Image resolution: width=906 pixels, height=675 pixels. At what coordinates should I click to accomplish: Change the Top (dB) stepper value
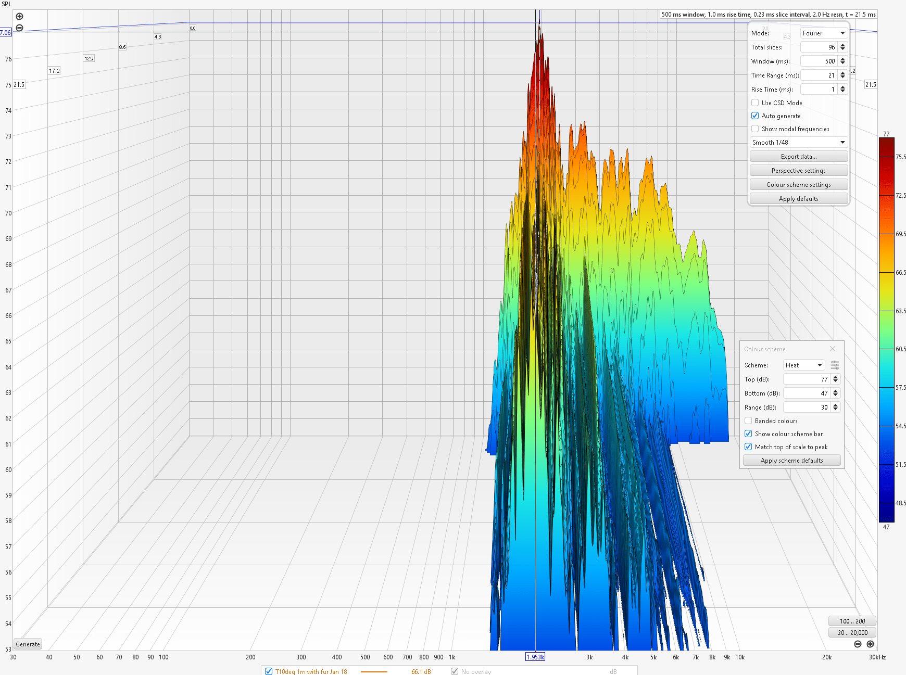836,379
